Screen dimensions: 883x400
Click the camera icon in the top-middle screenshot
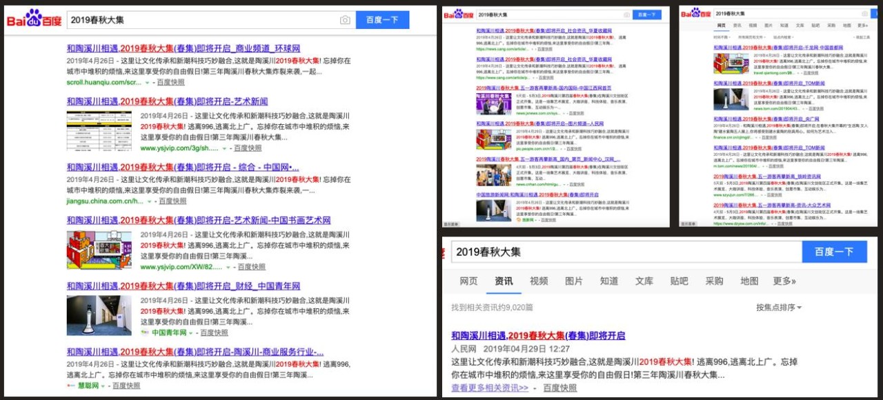(x=626, y=14)
